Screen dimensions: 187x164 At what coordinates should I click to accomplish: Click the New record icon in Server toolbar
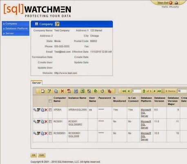click(43, 91)
